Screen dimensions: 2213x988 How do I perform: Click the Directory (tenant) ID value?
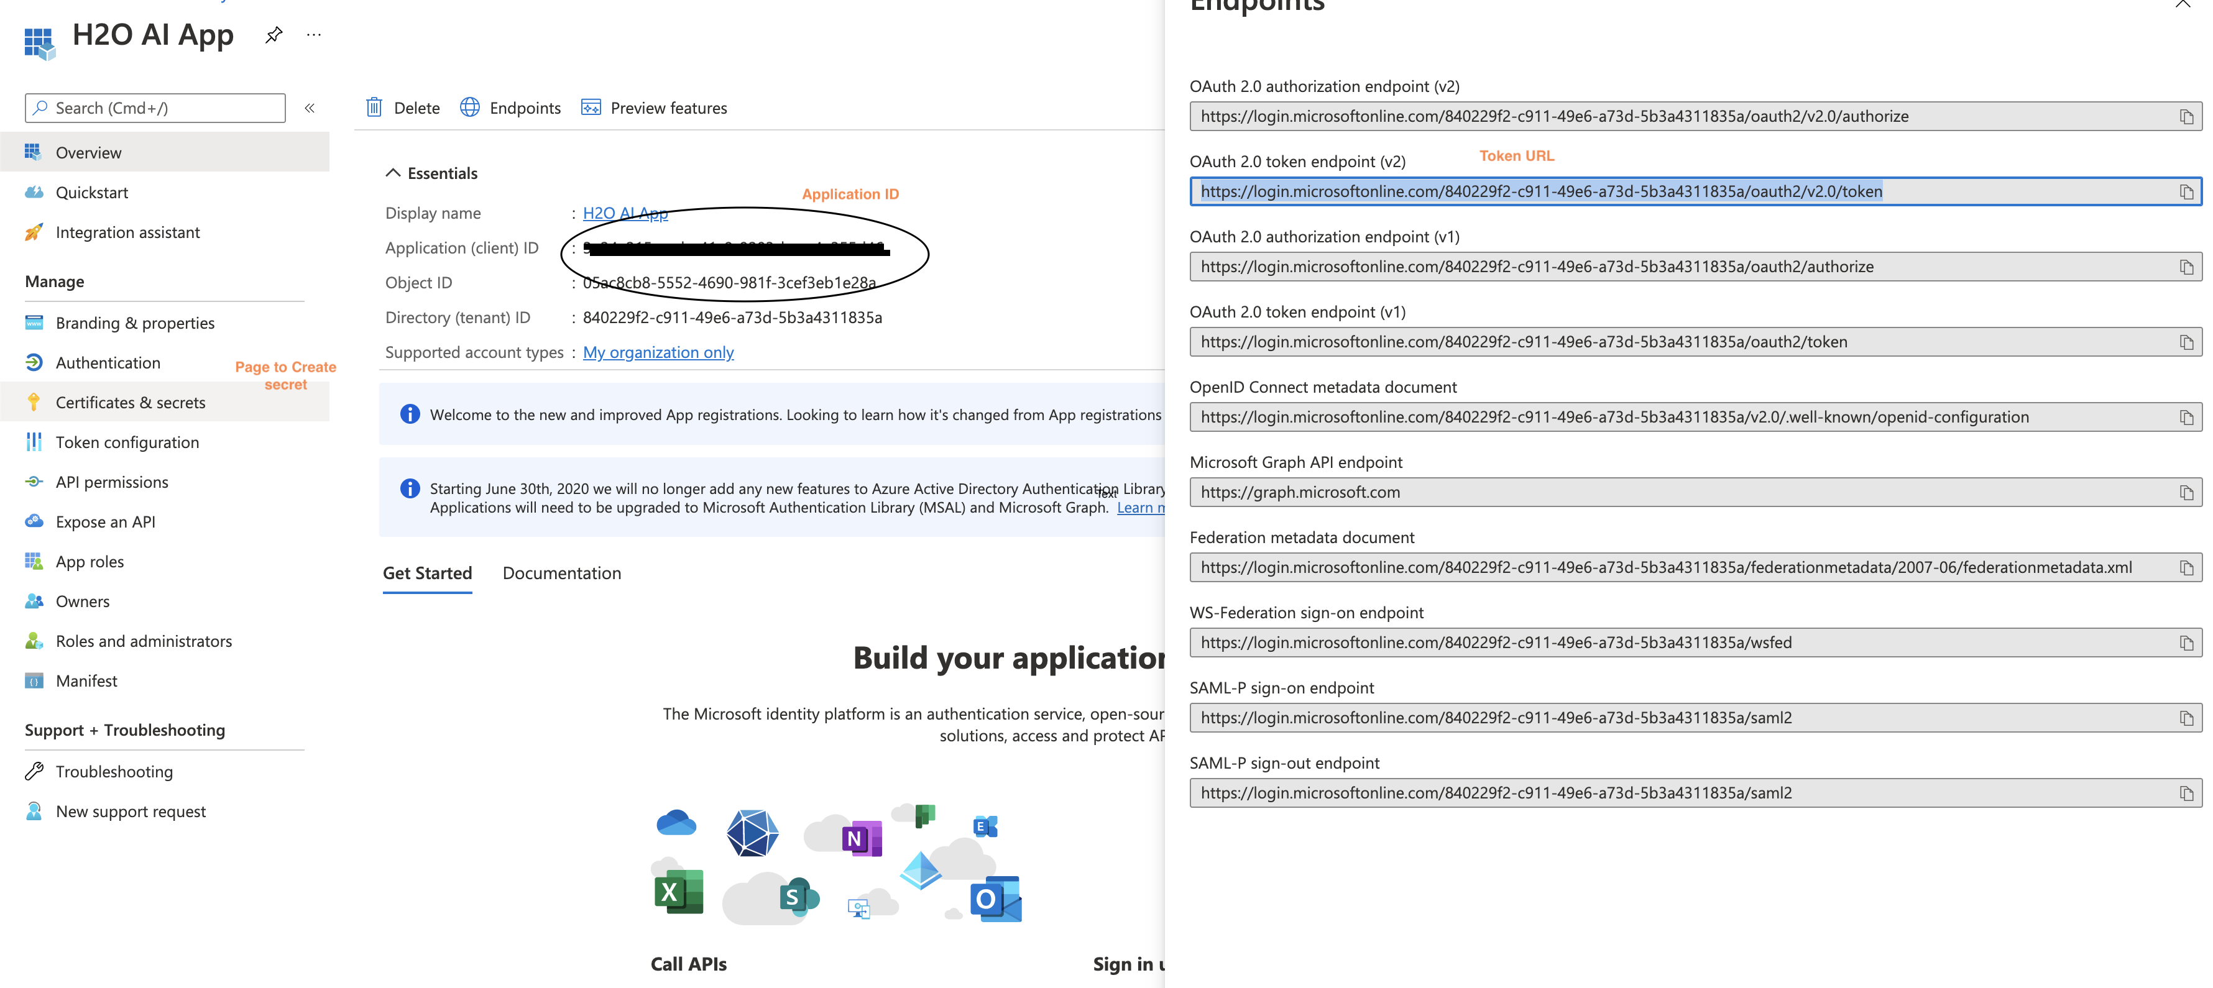[732, 318]
